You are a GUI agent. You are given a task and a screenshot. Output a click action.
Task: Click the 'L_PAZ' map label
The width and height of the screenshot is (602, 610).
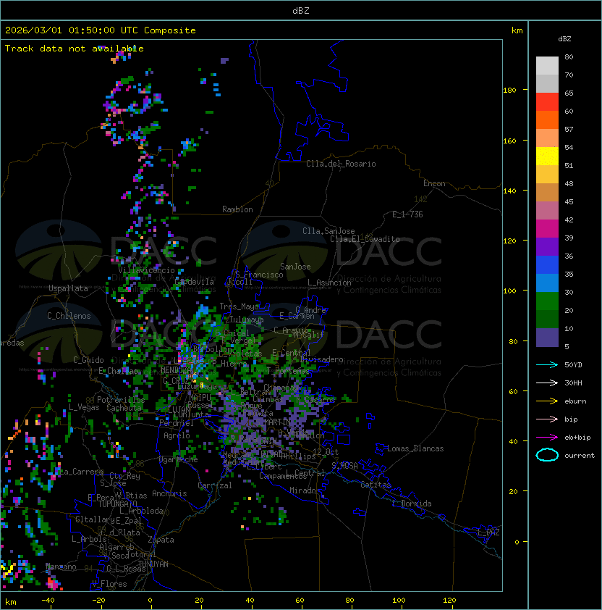tap(488, 532)
